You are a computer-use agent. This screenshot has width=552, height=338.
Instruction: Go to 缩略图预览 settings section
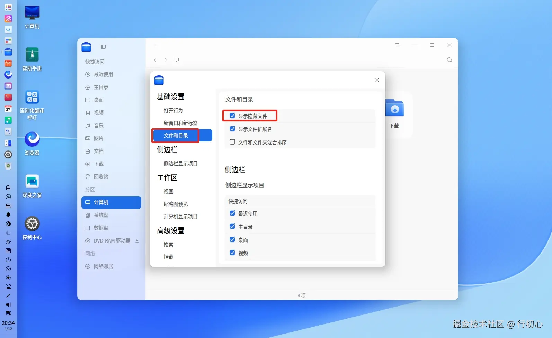[176, 204]
